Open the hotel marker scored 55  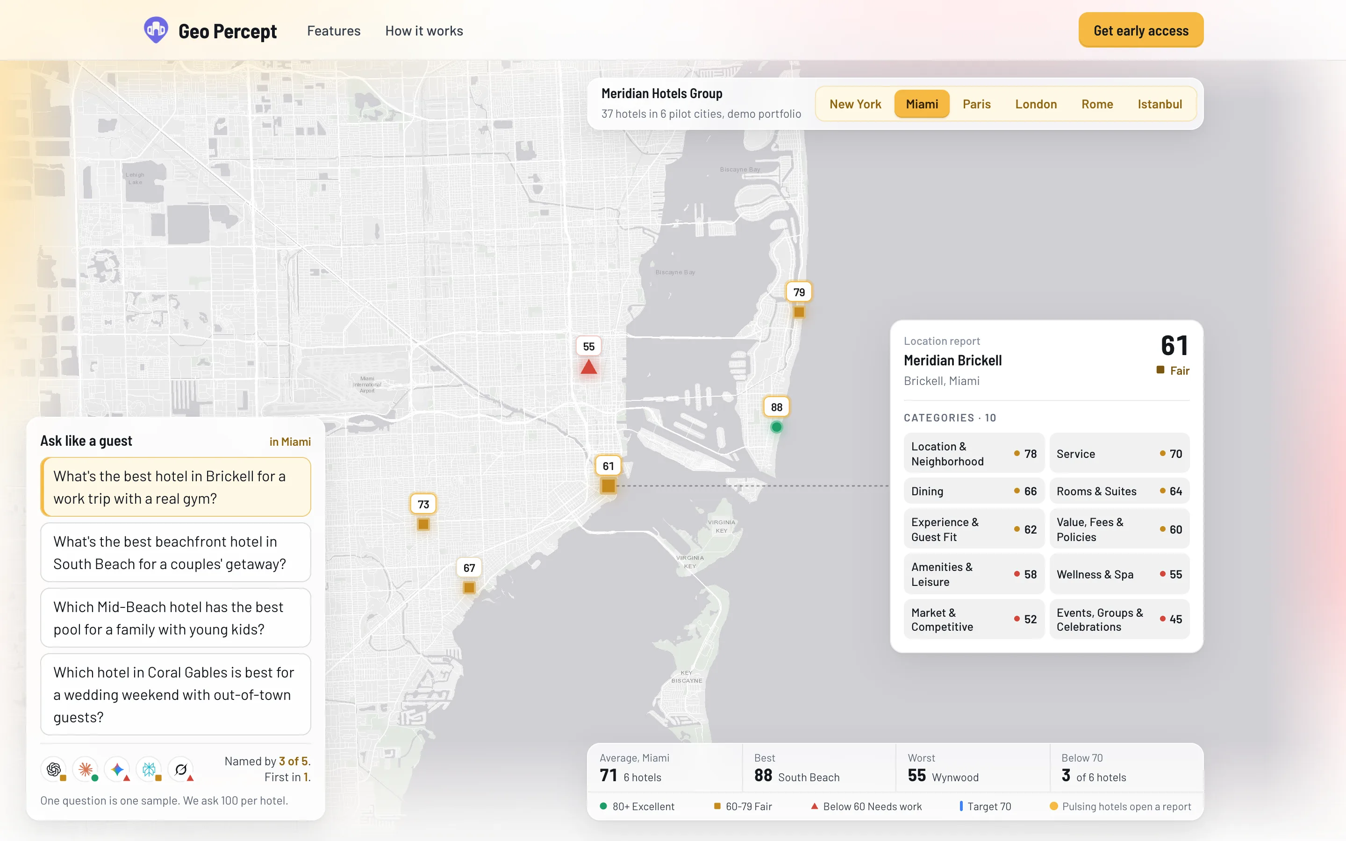588,356
